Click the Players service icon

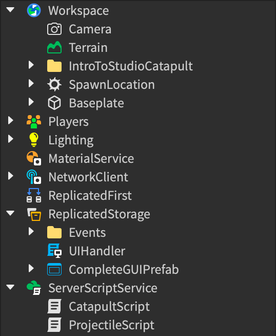[x=34, y=121]
